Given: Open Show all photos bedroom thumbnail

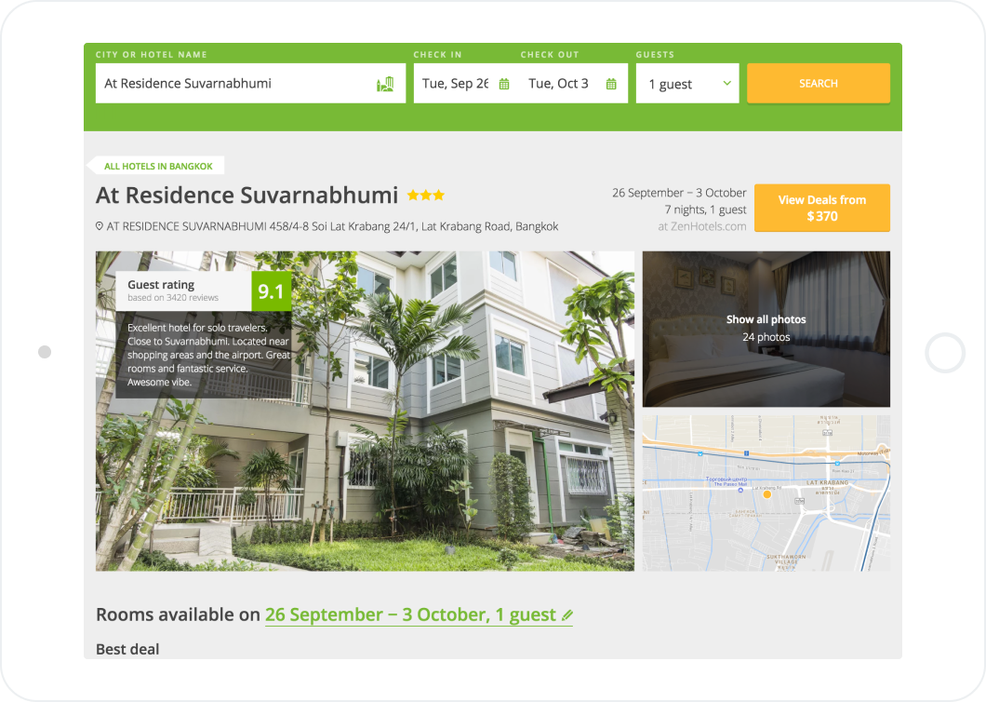Looking at the screenshot, I should 766,329.
